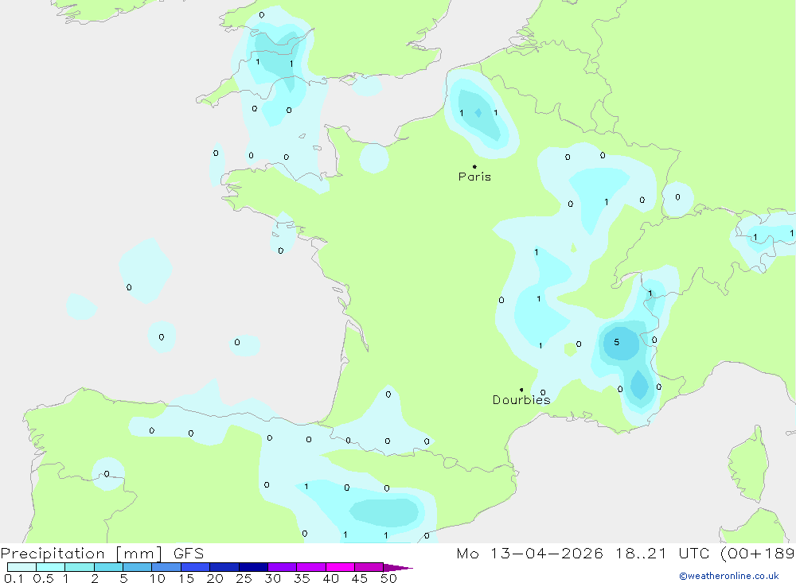Screen dimensions: 796x583
Task: Click the Paris city label
Action: [x=474, y=177]
